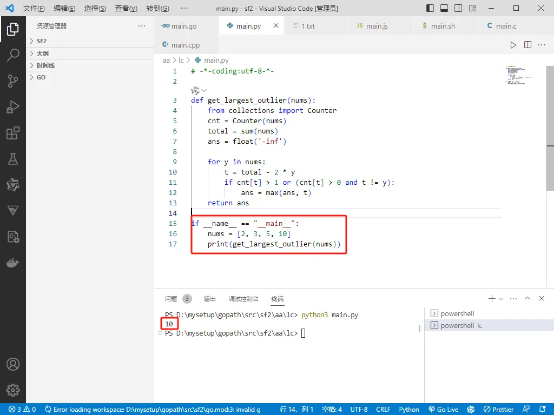
Task: Click the feedback icon in status bar
Action: click(526, 410)
